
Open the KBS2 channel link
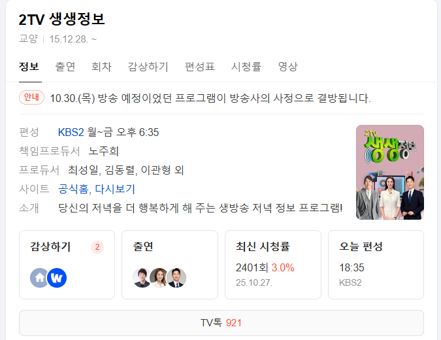click(x=71, y=132)
